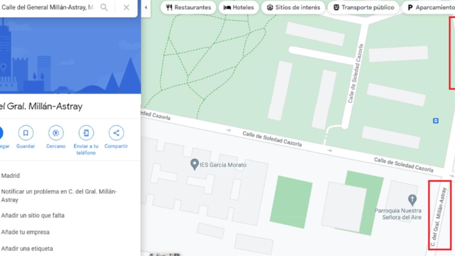Click the search magnifier icon
Screen dimensions: 455x256
104,7
